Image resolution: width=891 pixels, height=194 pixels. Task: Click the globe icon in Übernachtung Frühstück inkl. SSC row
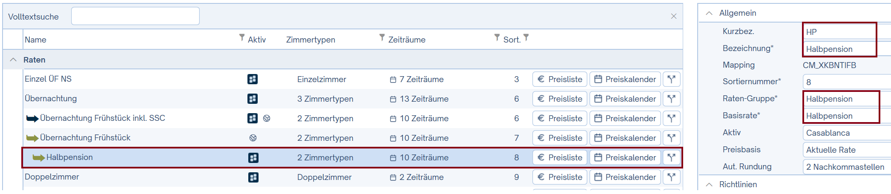(267, 118)
